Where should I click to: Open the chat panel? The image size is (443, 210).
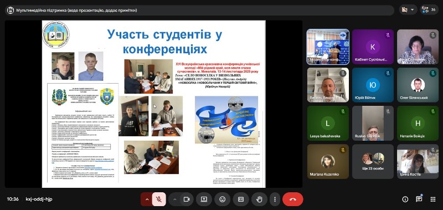[x=419, y=199]
